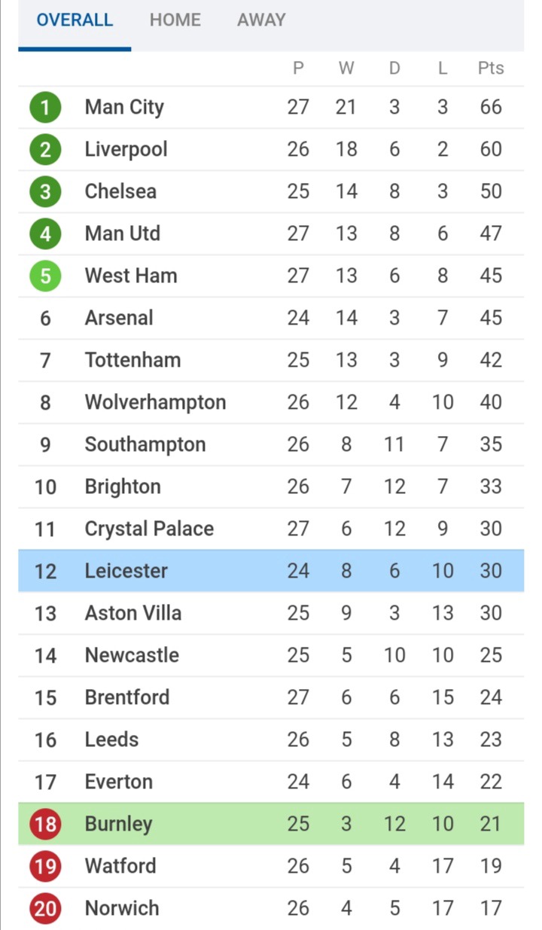Click the green position 3 badge

(x=45, y=191)
